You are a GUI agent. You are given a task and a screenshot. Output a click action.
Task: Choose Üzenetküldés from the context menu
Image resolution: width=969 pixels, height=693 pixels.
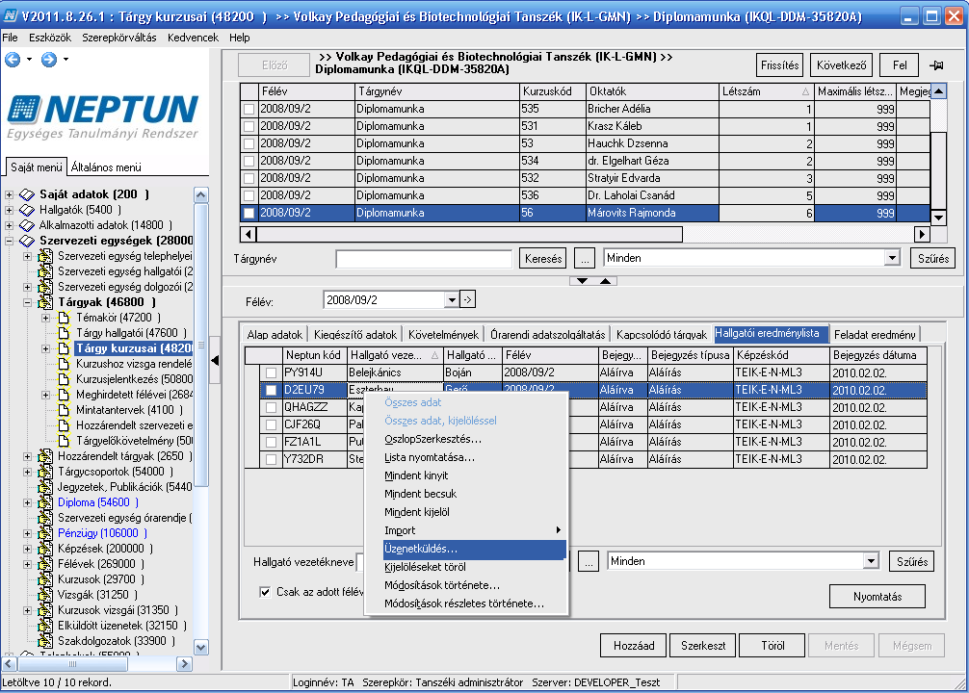click(x=475, y=549)
